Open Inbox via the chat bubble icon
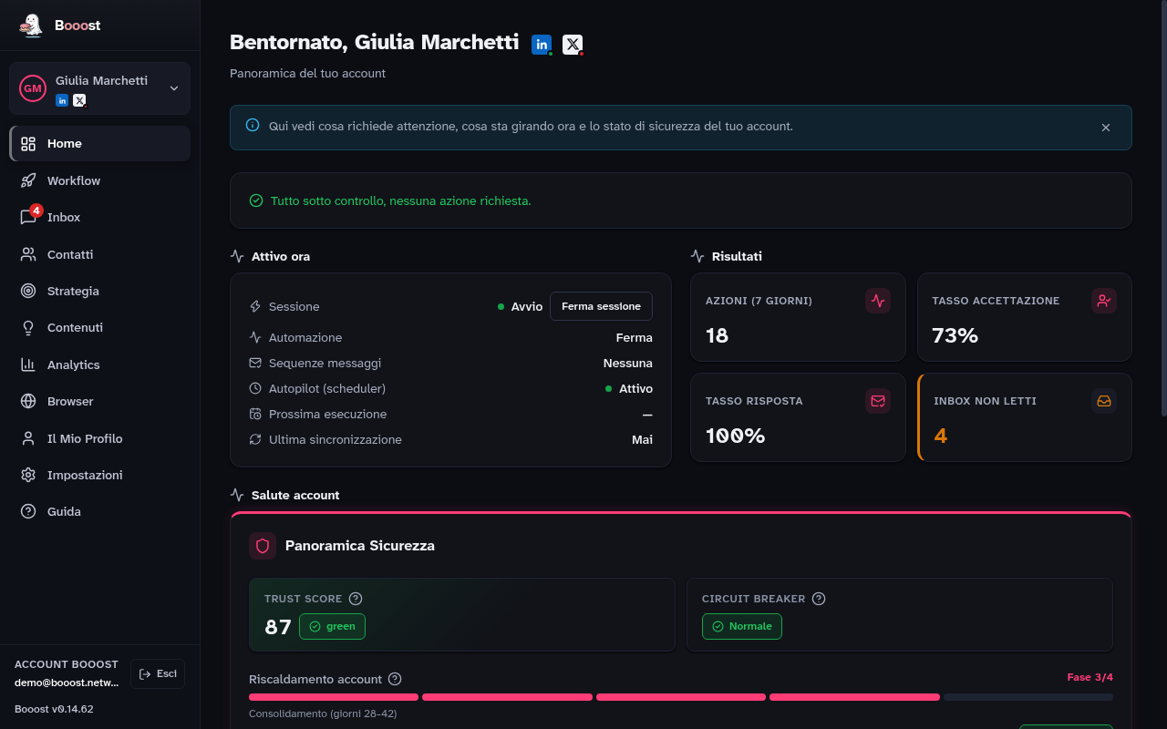The image size is (1167, 729). point(28,218)
